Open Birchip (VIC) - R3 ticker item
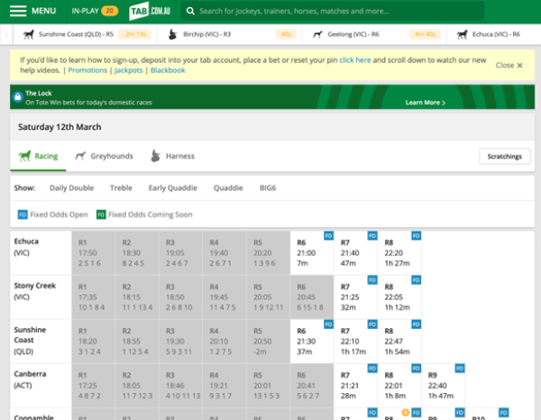This screenshot has height=420, width=541. 229,34
